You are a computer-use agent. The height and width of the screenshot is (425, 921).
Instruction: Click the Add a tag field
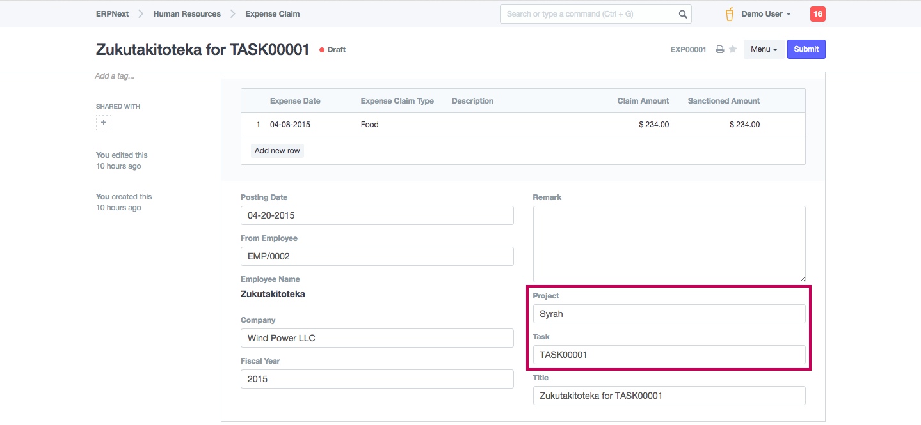[115, 76]
